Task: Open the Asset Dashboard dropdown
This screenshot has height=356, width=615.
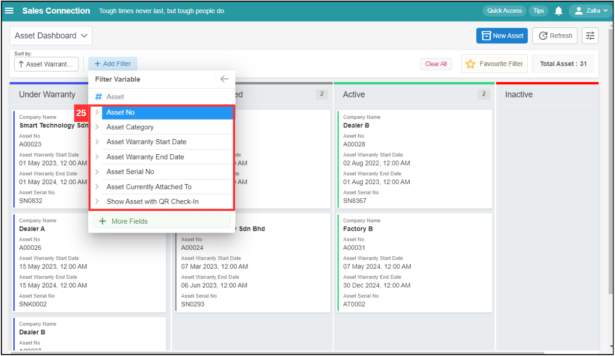Action: (51, 36)
